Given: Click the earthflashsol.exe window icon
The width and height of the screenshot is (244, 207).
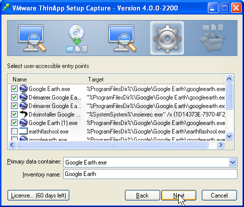Looking at the screenshot, I should click(24, 131).
